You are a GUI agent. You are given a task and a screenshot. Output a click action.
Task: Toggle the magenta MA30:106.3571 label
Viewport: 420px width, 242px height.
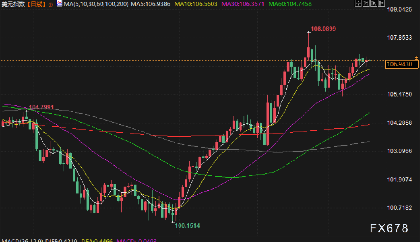[243, 4]
